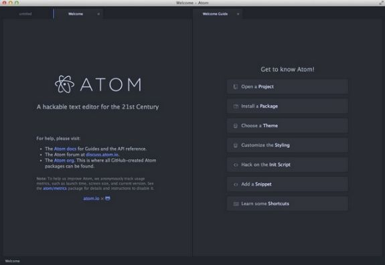Image resolution: width=385 pixels, height=265 pixels.
Task: Click the GitHub octocat icon next to atom.io
Action: (x=108, y=198)
